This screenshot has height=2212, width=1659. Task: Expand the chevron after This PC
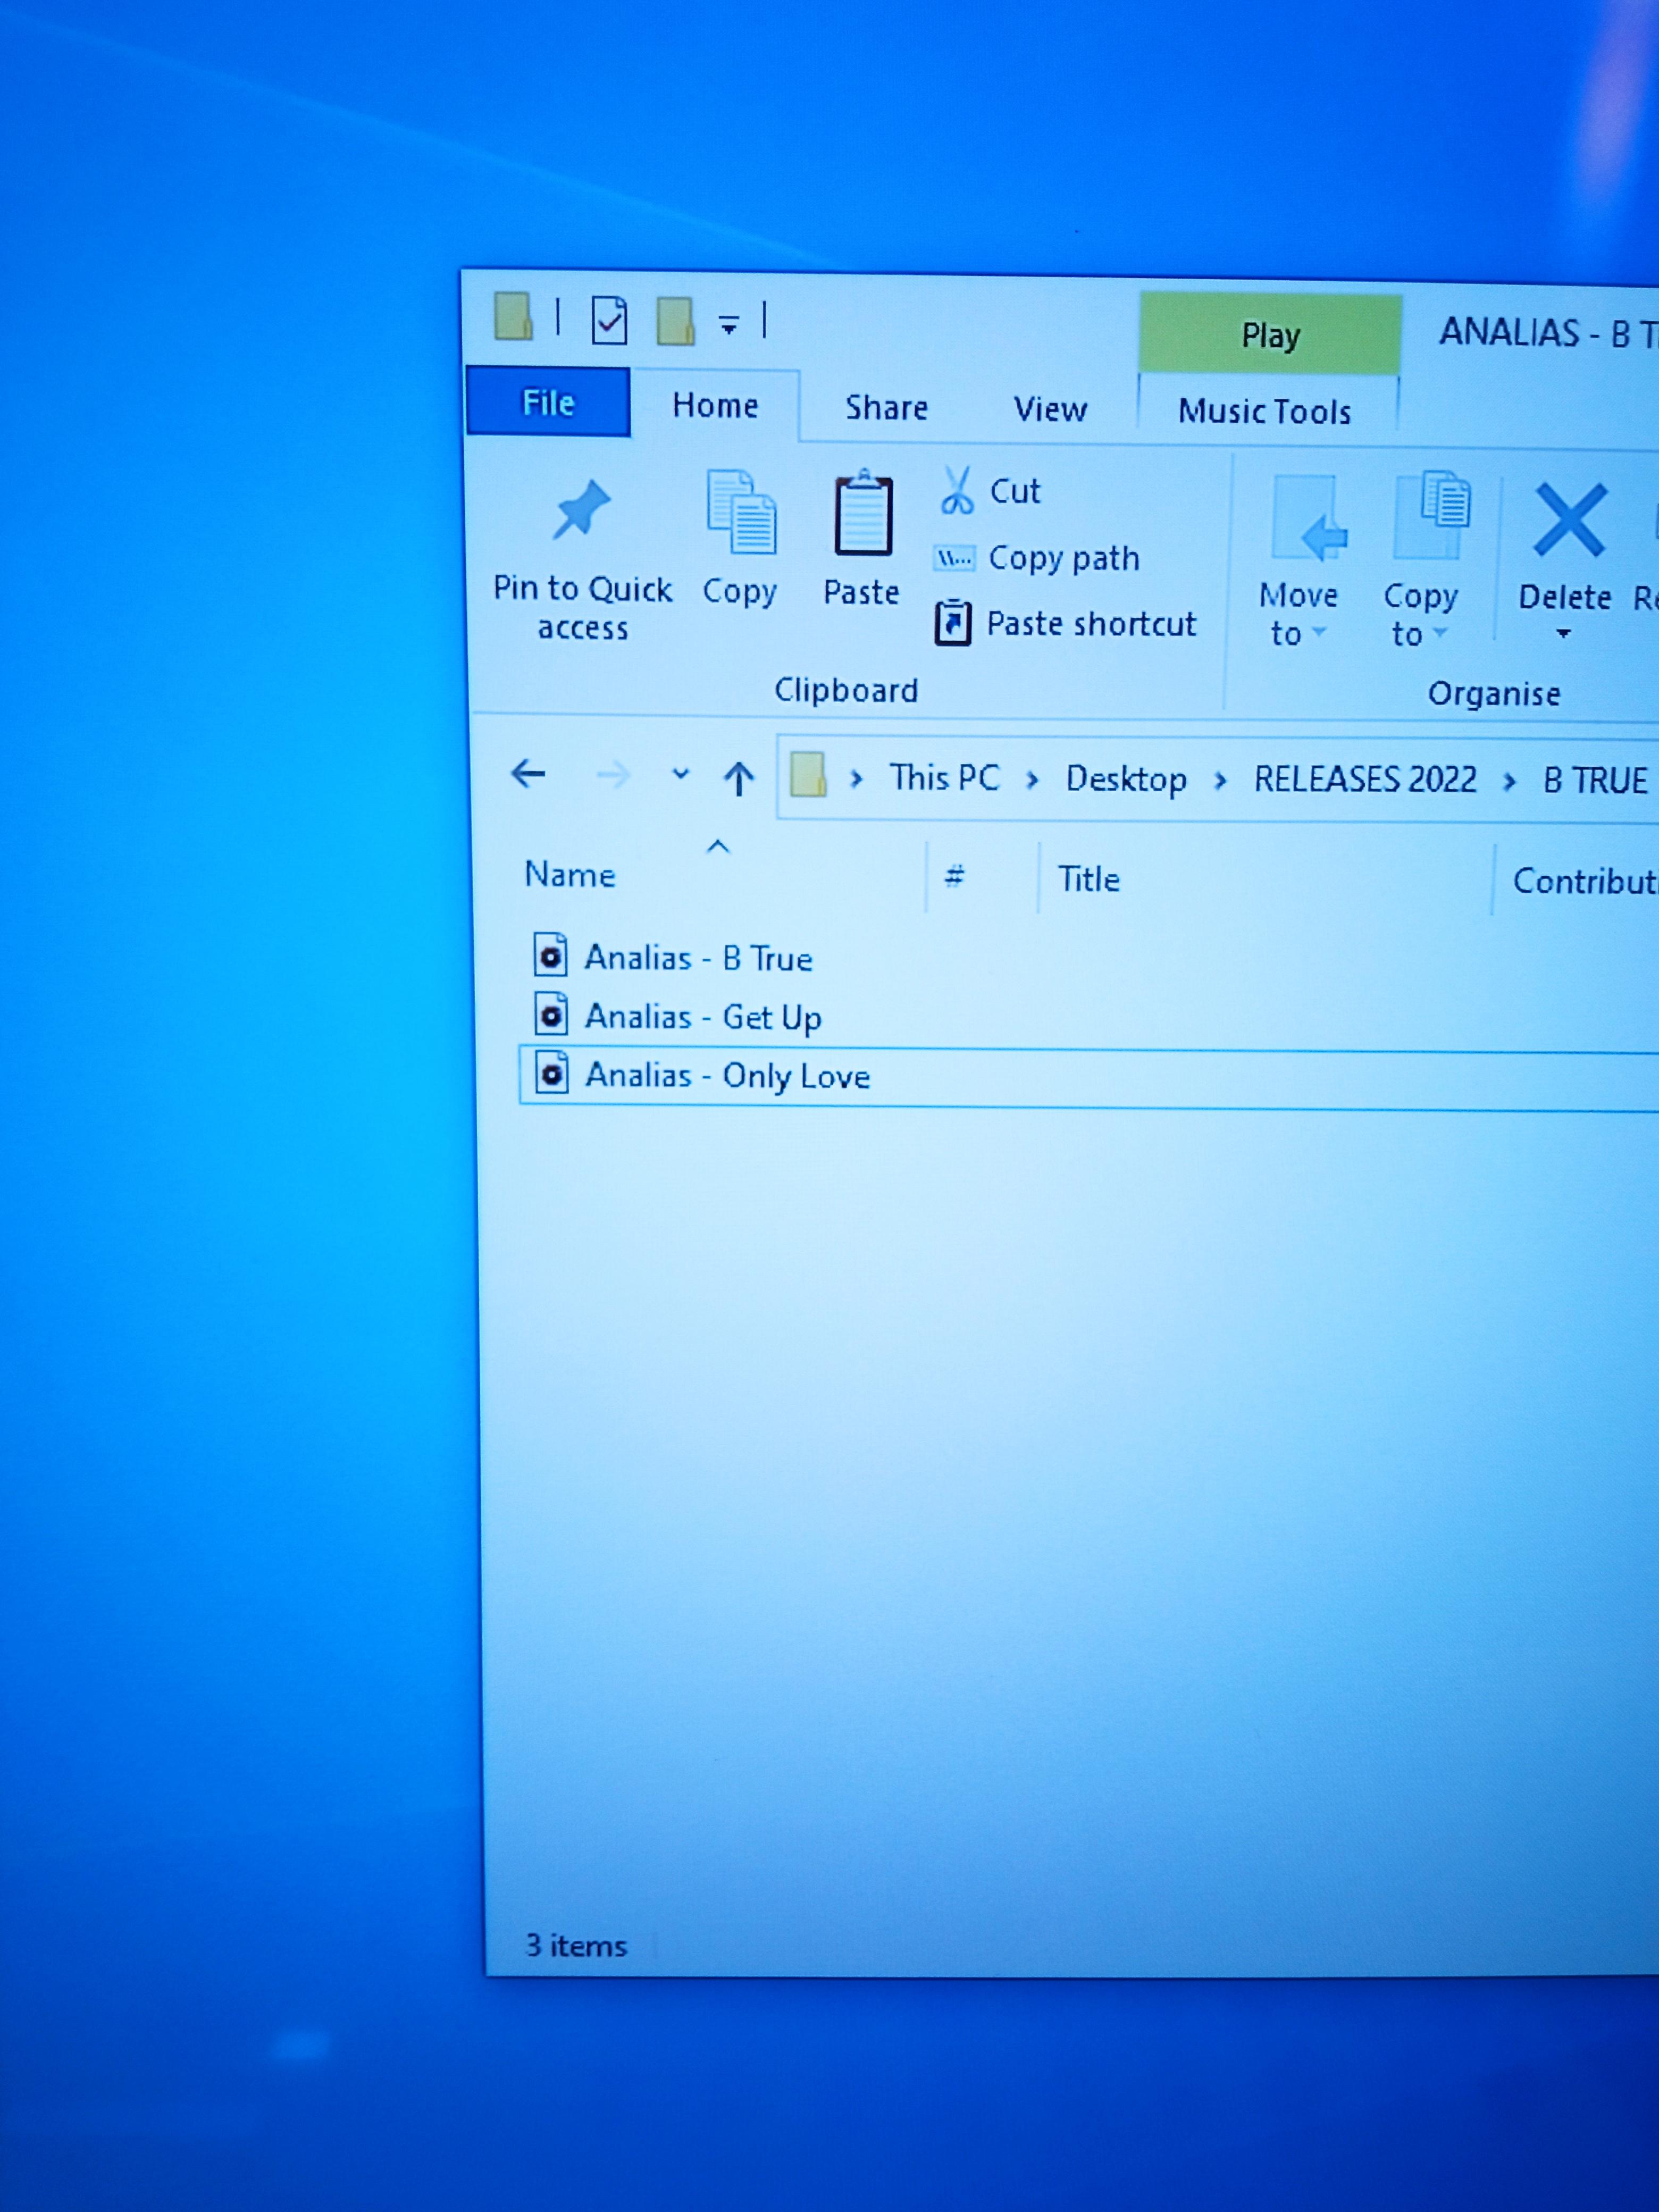coord(1033,779)
